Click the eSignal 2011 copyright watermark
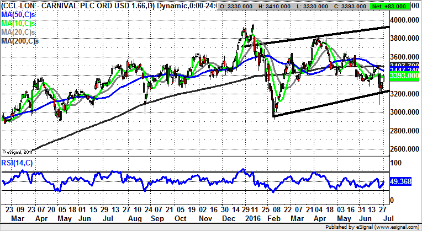 tap(18, 152)
